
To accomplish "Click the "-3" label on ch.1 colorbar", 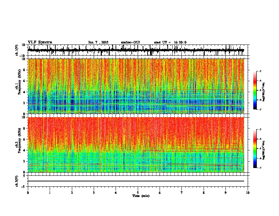I will (x=260, y=71).
